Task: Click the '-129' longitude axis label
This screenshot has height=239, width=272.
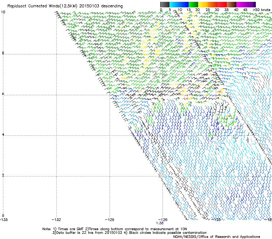Action: click(110, 220)
